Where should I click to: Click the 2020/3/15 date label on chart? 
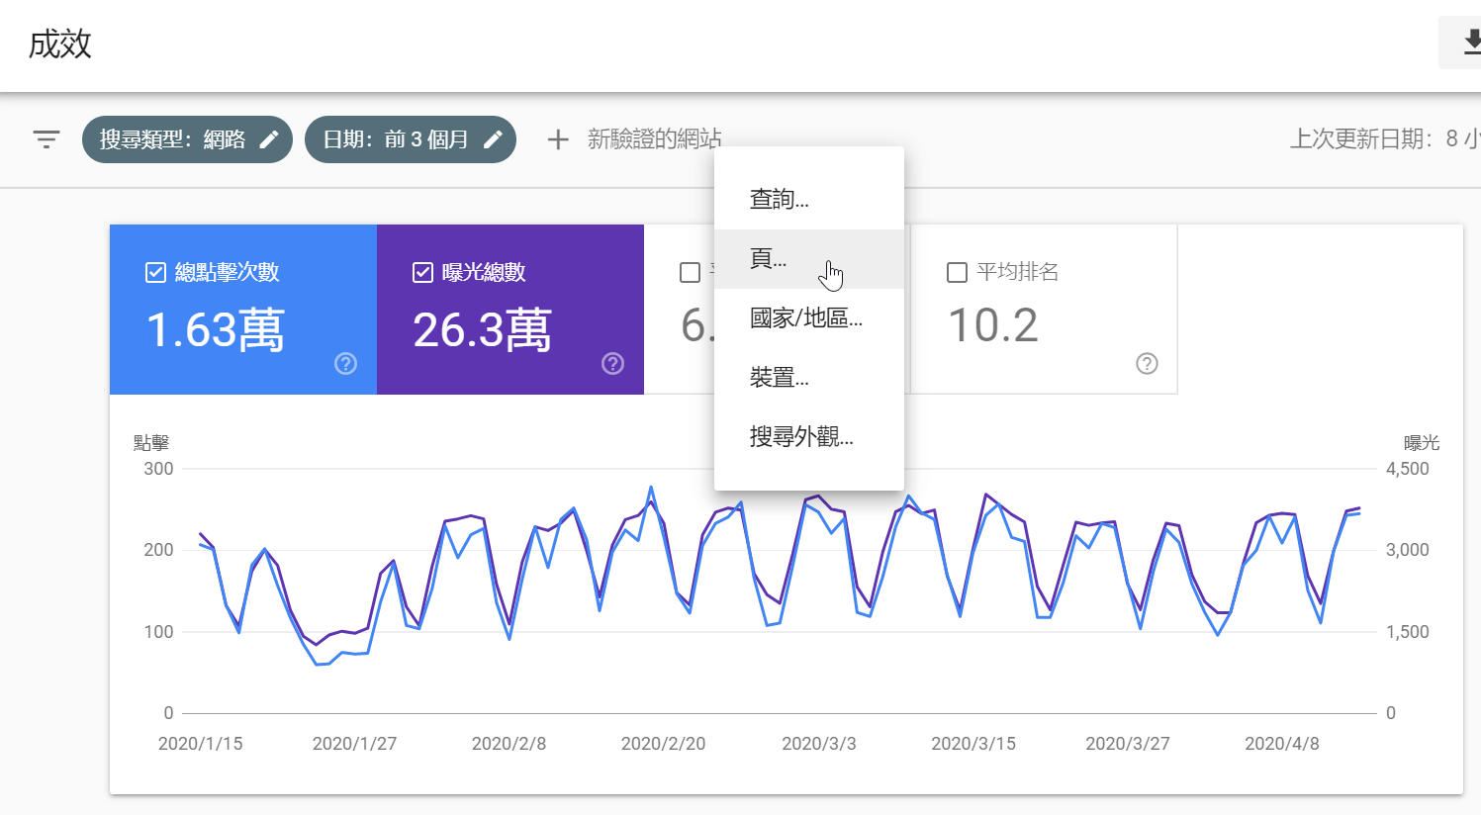(973, 744)
